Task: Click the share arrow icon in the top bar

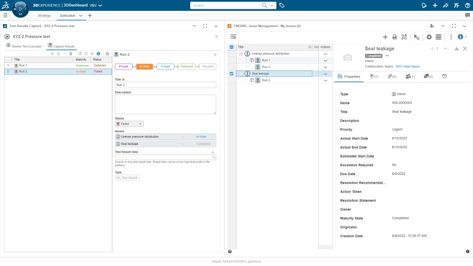Action: 445,5
